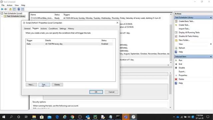Screen dimensions: 213x120
Task: Switch to the Actions tab in Properties
Action: [x=44, y=29]
